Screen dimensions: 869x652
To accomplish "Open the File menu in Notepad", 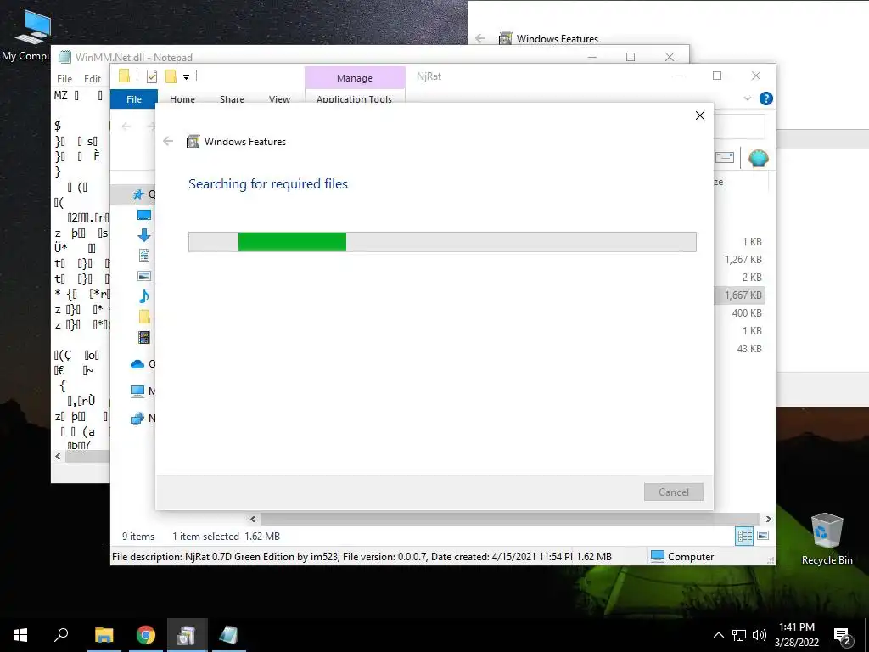I will 64,79.
